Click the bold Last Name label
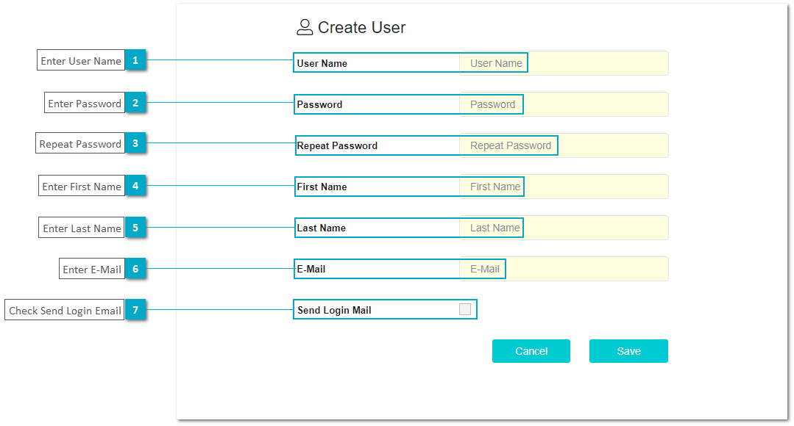 (x=321, y=228)
